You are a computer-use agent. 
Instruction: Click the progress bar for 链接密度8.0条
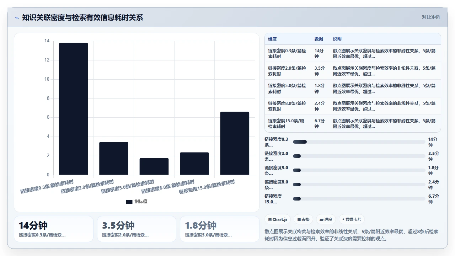pyautogui.click(x=359, y=185)
